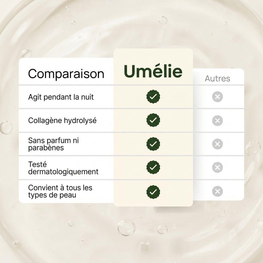This screenshot has width=263, height=263.
Task: Click the green checkmark for Convient à tous les types de peau
Action: point(153,192)
